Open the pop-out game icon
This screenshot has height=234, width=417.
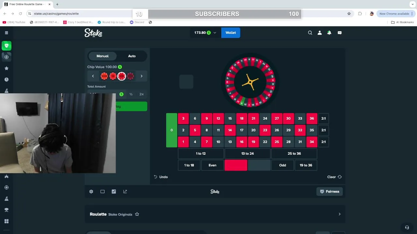coord(125,191)
